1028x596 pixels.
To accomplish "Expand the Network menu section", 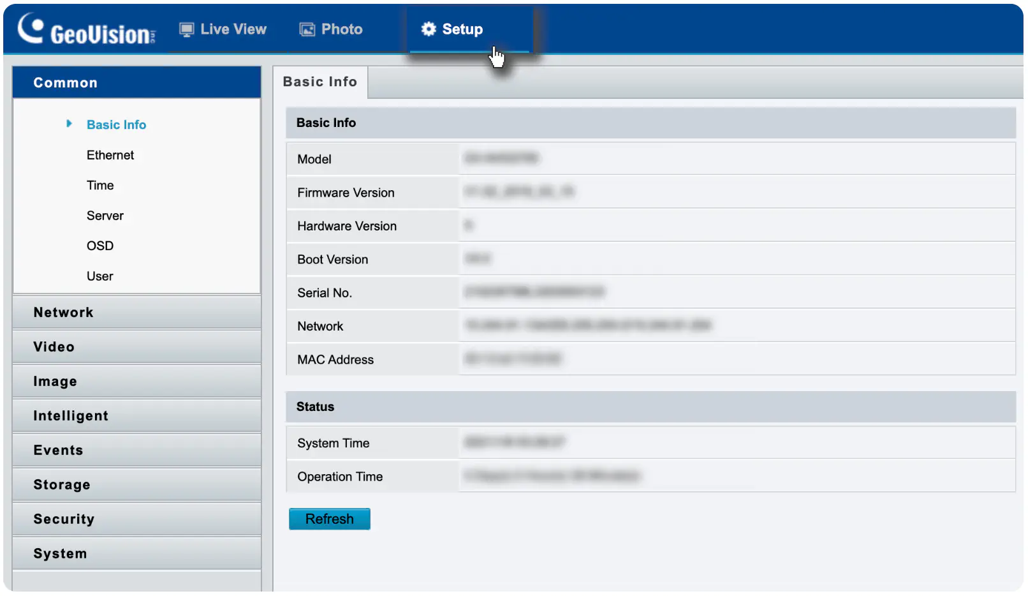I will [x=136, y=312].
